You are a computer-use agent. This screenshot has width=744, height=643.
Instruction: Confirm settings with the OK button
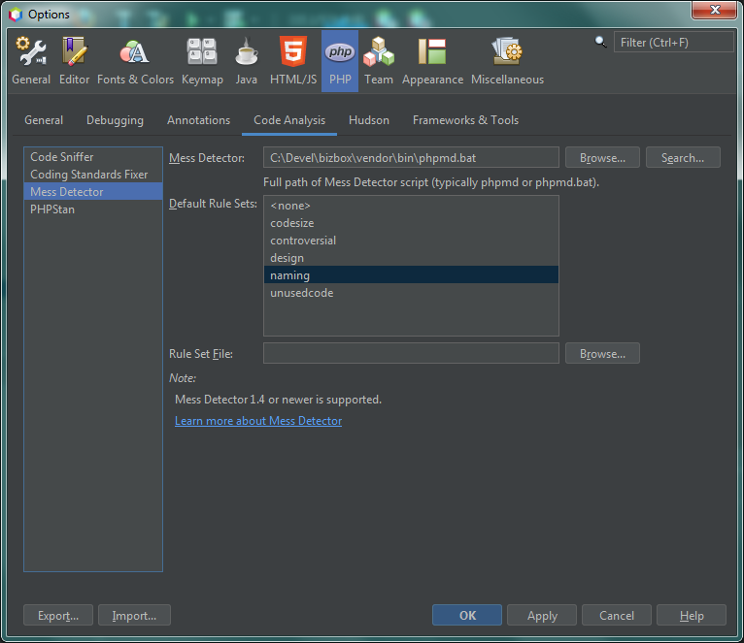tap(467, 615)
